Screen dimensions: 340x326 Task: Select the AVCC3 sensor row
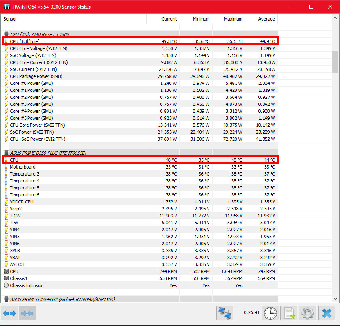tap(140, 264)
